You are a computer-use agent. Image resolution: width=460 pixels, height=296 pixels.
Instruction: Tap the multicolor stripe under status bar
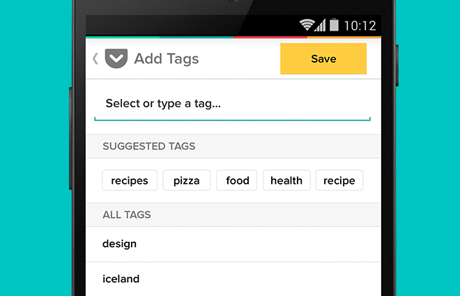tap(233, 37)
